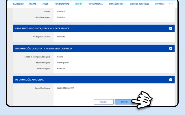Click the Eliminar button
This screenshot has height=115, width=185.
[124, 102]
